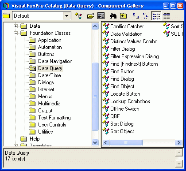Select the Sort Dialog component icon
The width and height of the screenshot is (186, 171).
(x=106, y=123)
